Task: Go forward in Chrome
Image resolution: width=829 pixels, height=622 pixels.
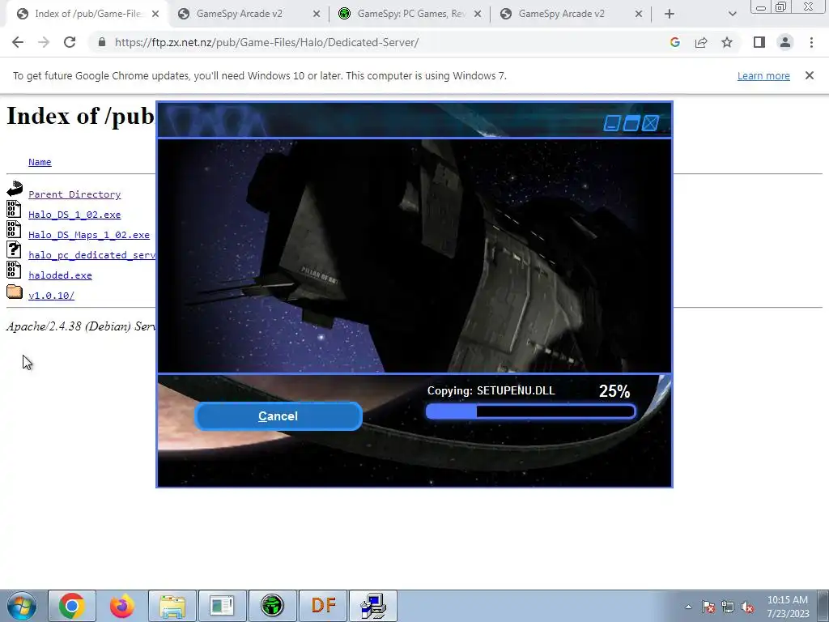Action: (x=44, y=42)
